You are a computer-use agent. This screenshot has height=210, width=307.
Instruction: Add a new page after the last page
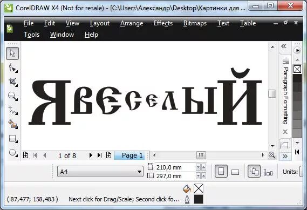tap(108, 155)
